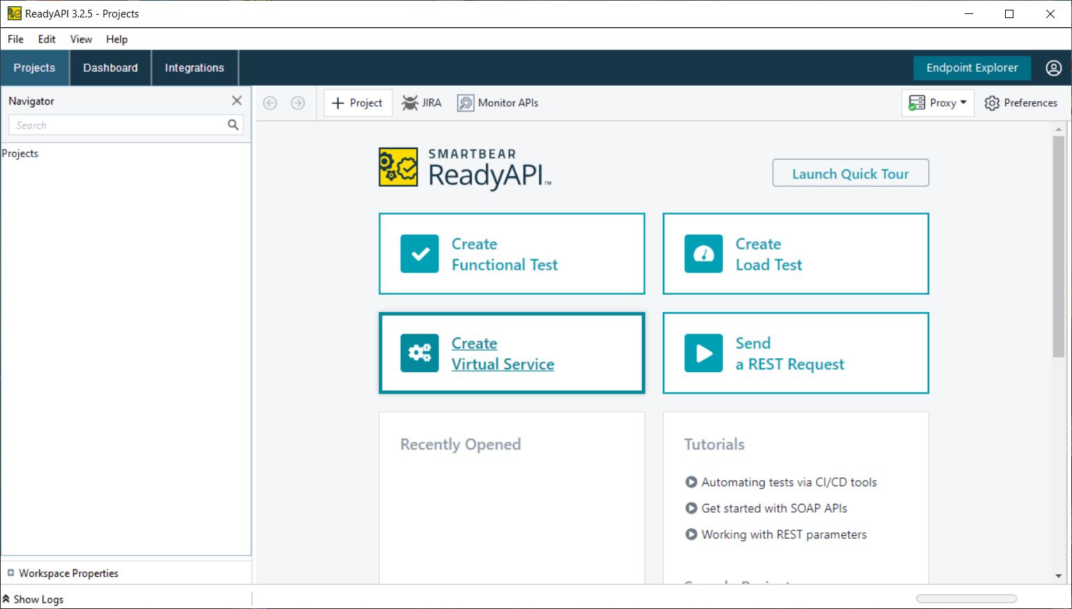Screen dimensions: 1072x609
Task: Click the Send a REST Request play icon
Action: point(703,353)
